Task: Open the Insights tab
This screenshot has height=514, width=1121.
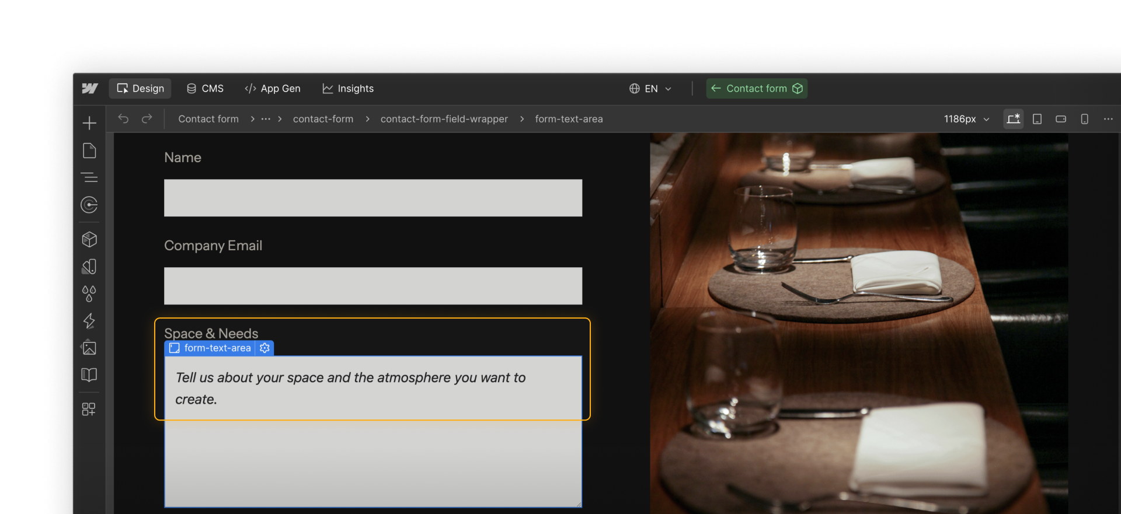Action: click(x=348, y=89)
